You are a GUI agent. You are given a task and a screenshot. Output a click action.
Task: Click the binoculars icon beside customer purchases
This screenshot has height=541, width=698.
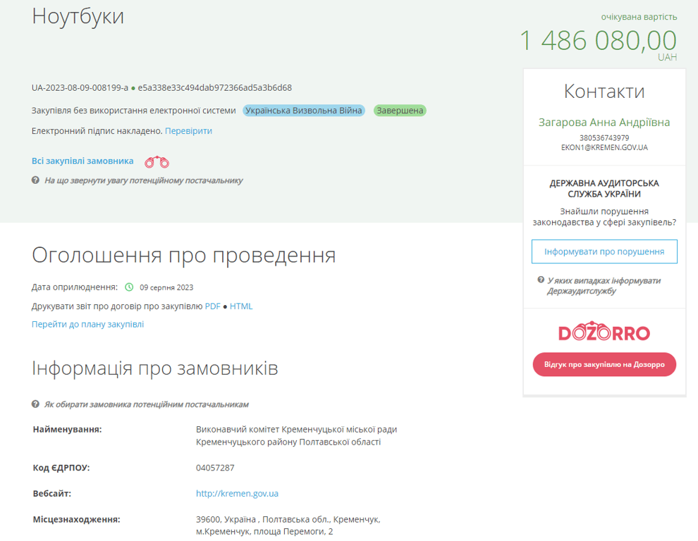157,162
